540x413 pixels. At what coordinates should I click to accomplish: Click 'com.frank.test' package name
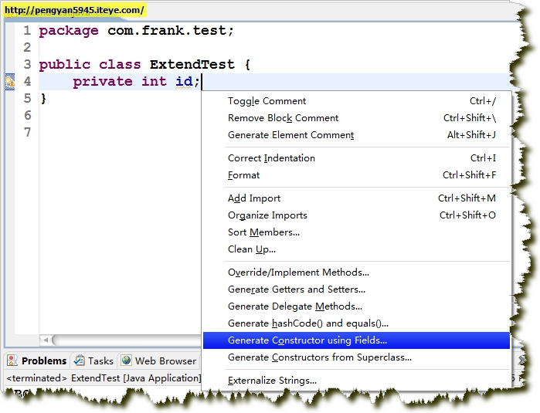click(x=167, y=31)
